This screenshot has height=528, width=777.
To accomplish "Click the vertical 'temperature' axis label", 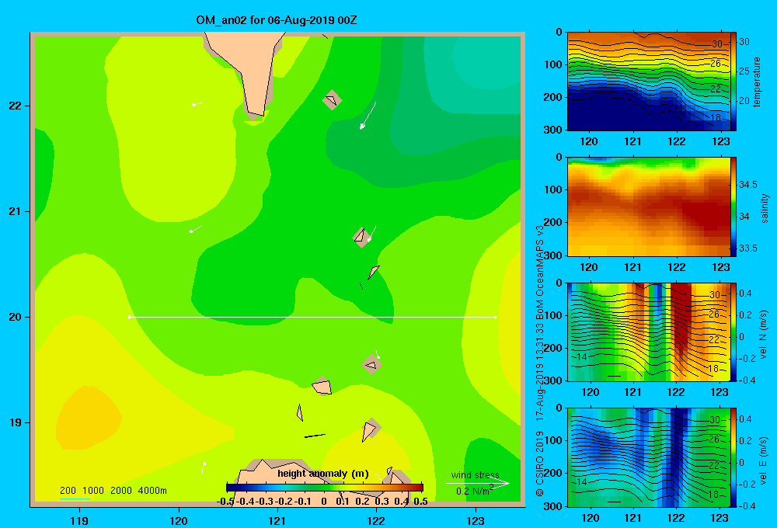I will [757, 82].
